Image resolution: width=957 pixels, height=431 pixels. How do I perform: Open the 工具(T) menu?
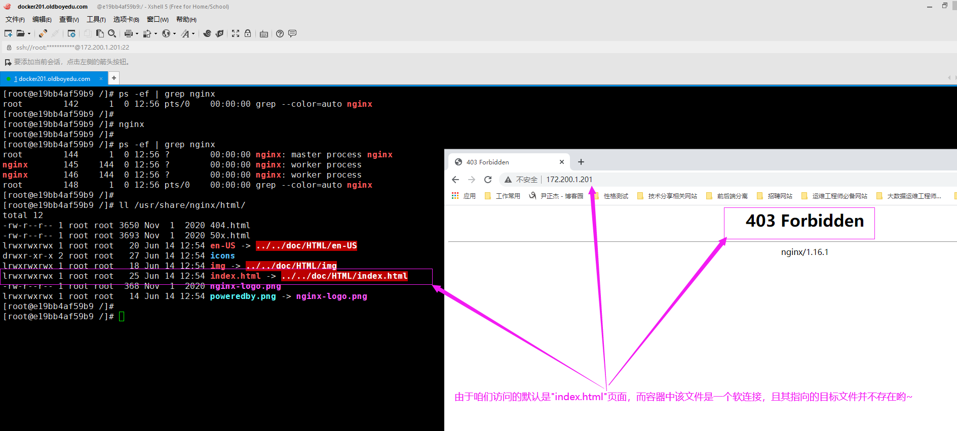tap(96, 19)
